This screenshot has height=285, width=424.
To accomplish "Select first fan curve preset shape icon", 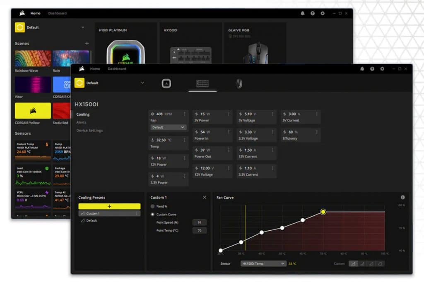I will click(x=353, y=263).
